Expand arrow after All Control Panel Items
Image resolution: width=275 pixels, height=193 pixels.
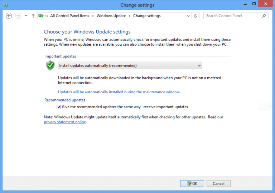pos(93,16)
